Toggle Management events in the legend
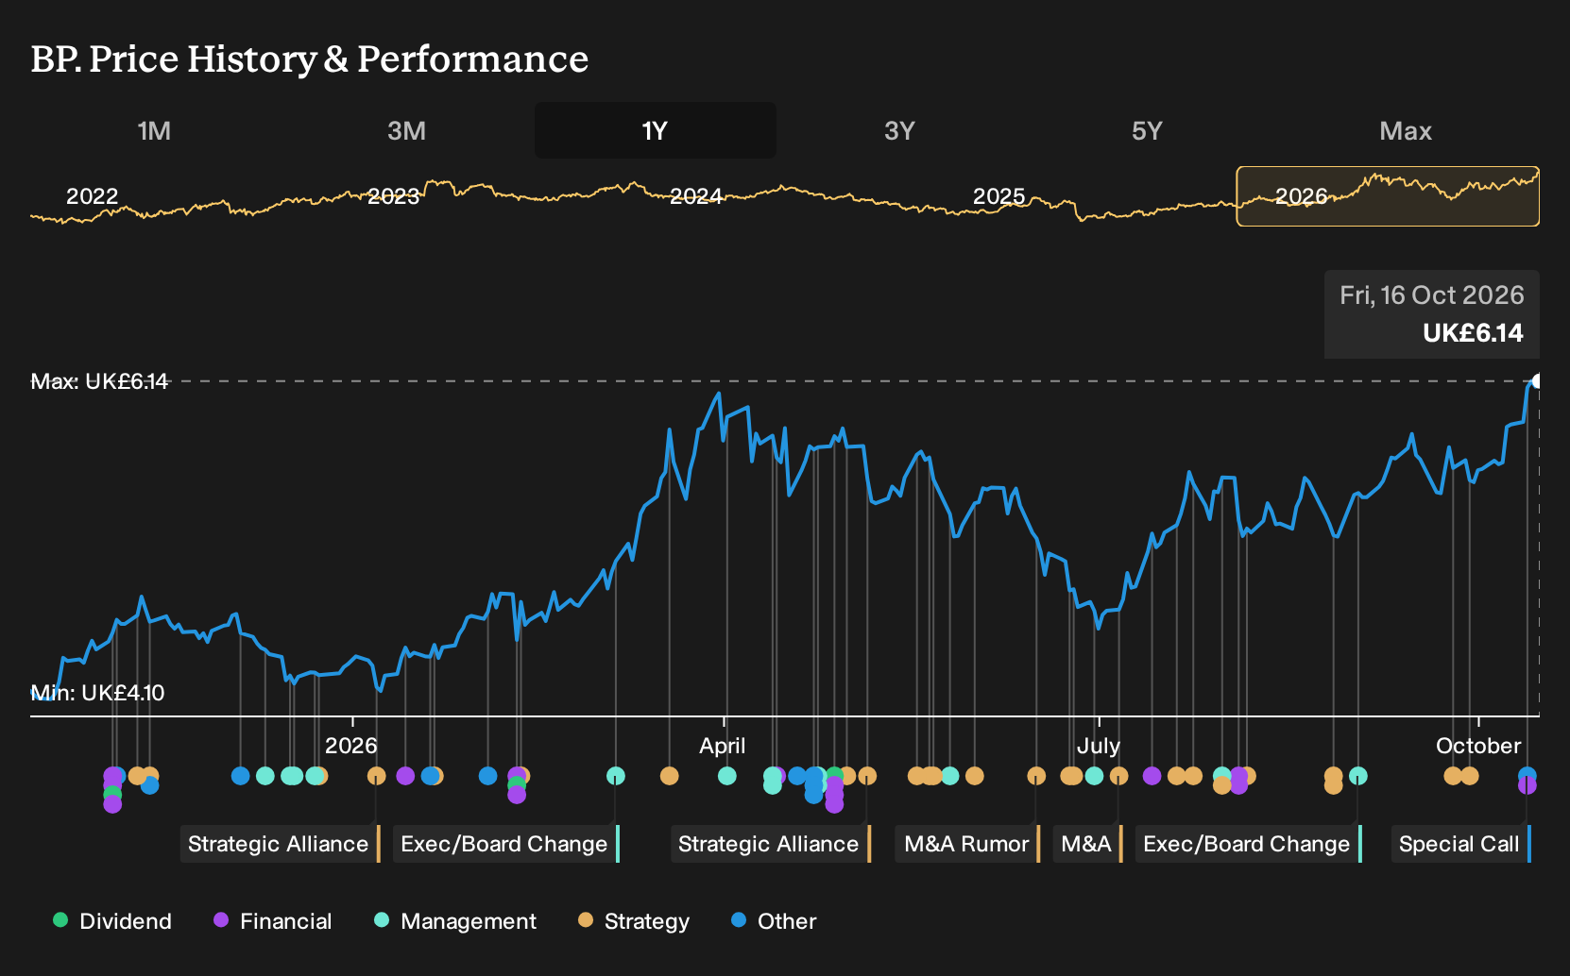 pyautogui.click(x=455, y=921)
